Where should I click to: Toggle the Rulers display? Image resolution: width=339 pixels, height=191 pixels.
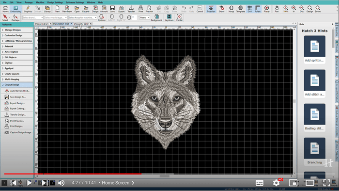click(258, 9)
